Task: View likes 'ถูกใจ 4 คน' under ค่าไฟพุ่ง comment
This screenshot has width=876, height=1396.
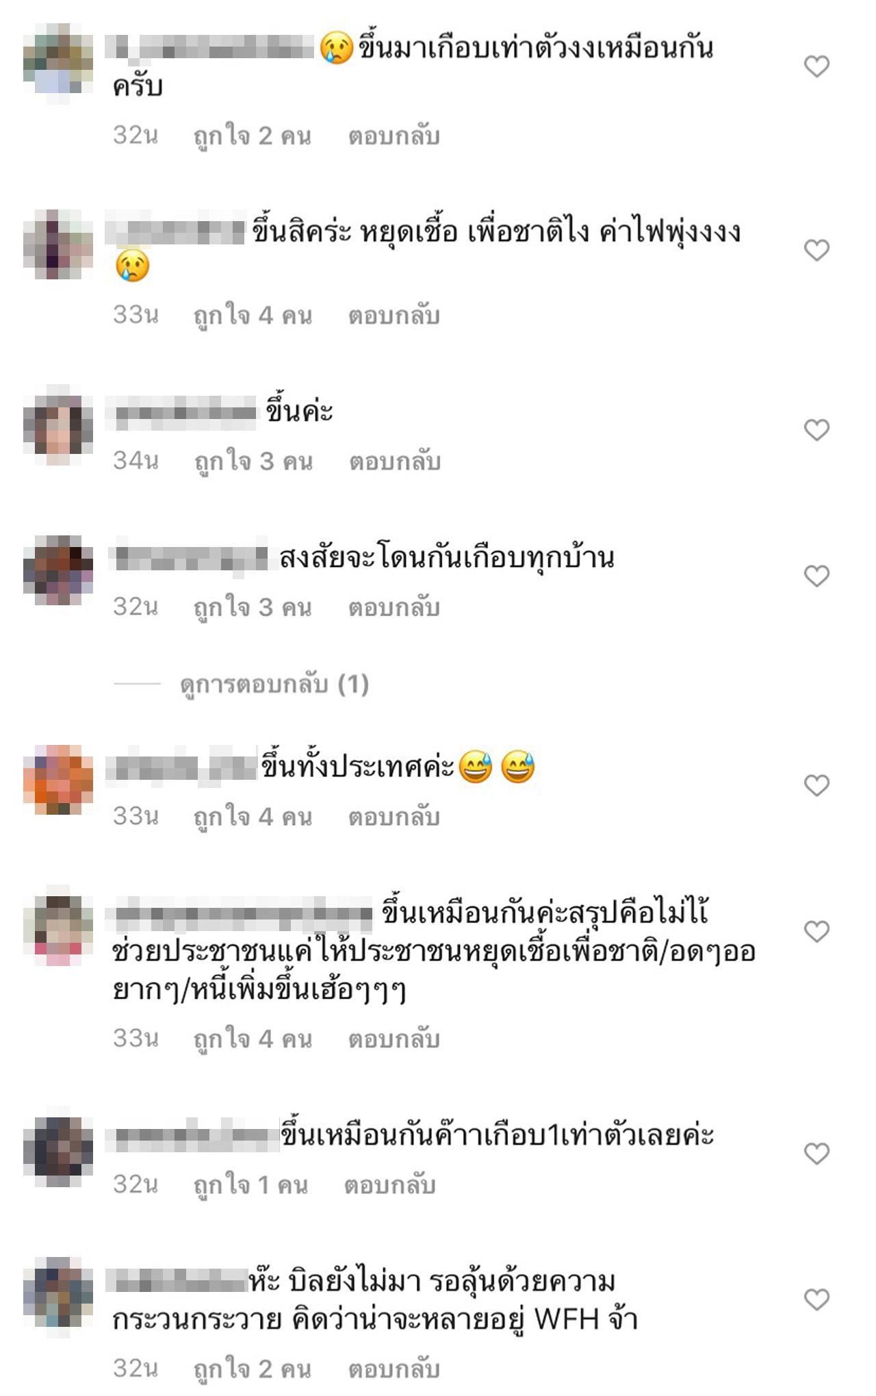Action: tap(253, 316)
